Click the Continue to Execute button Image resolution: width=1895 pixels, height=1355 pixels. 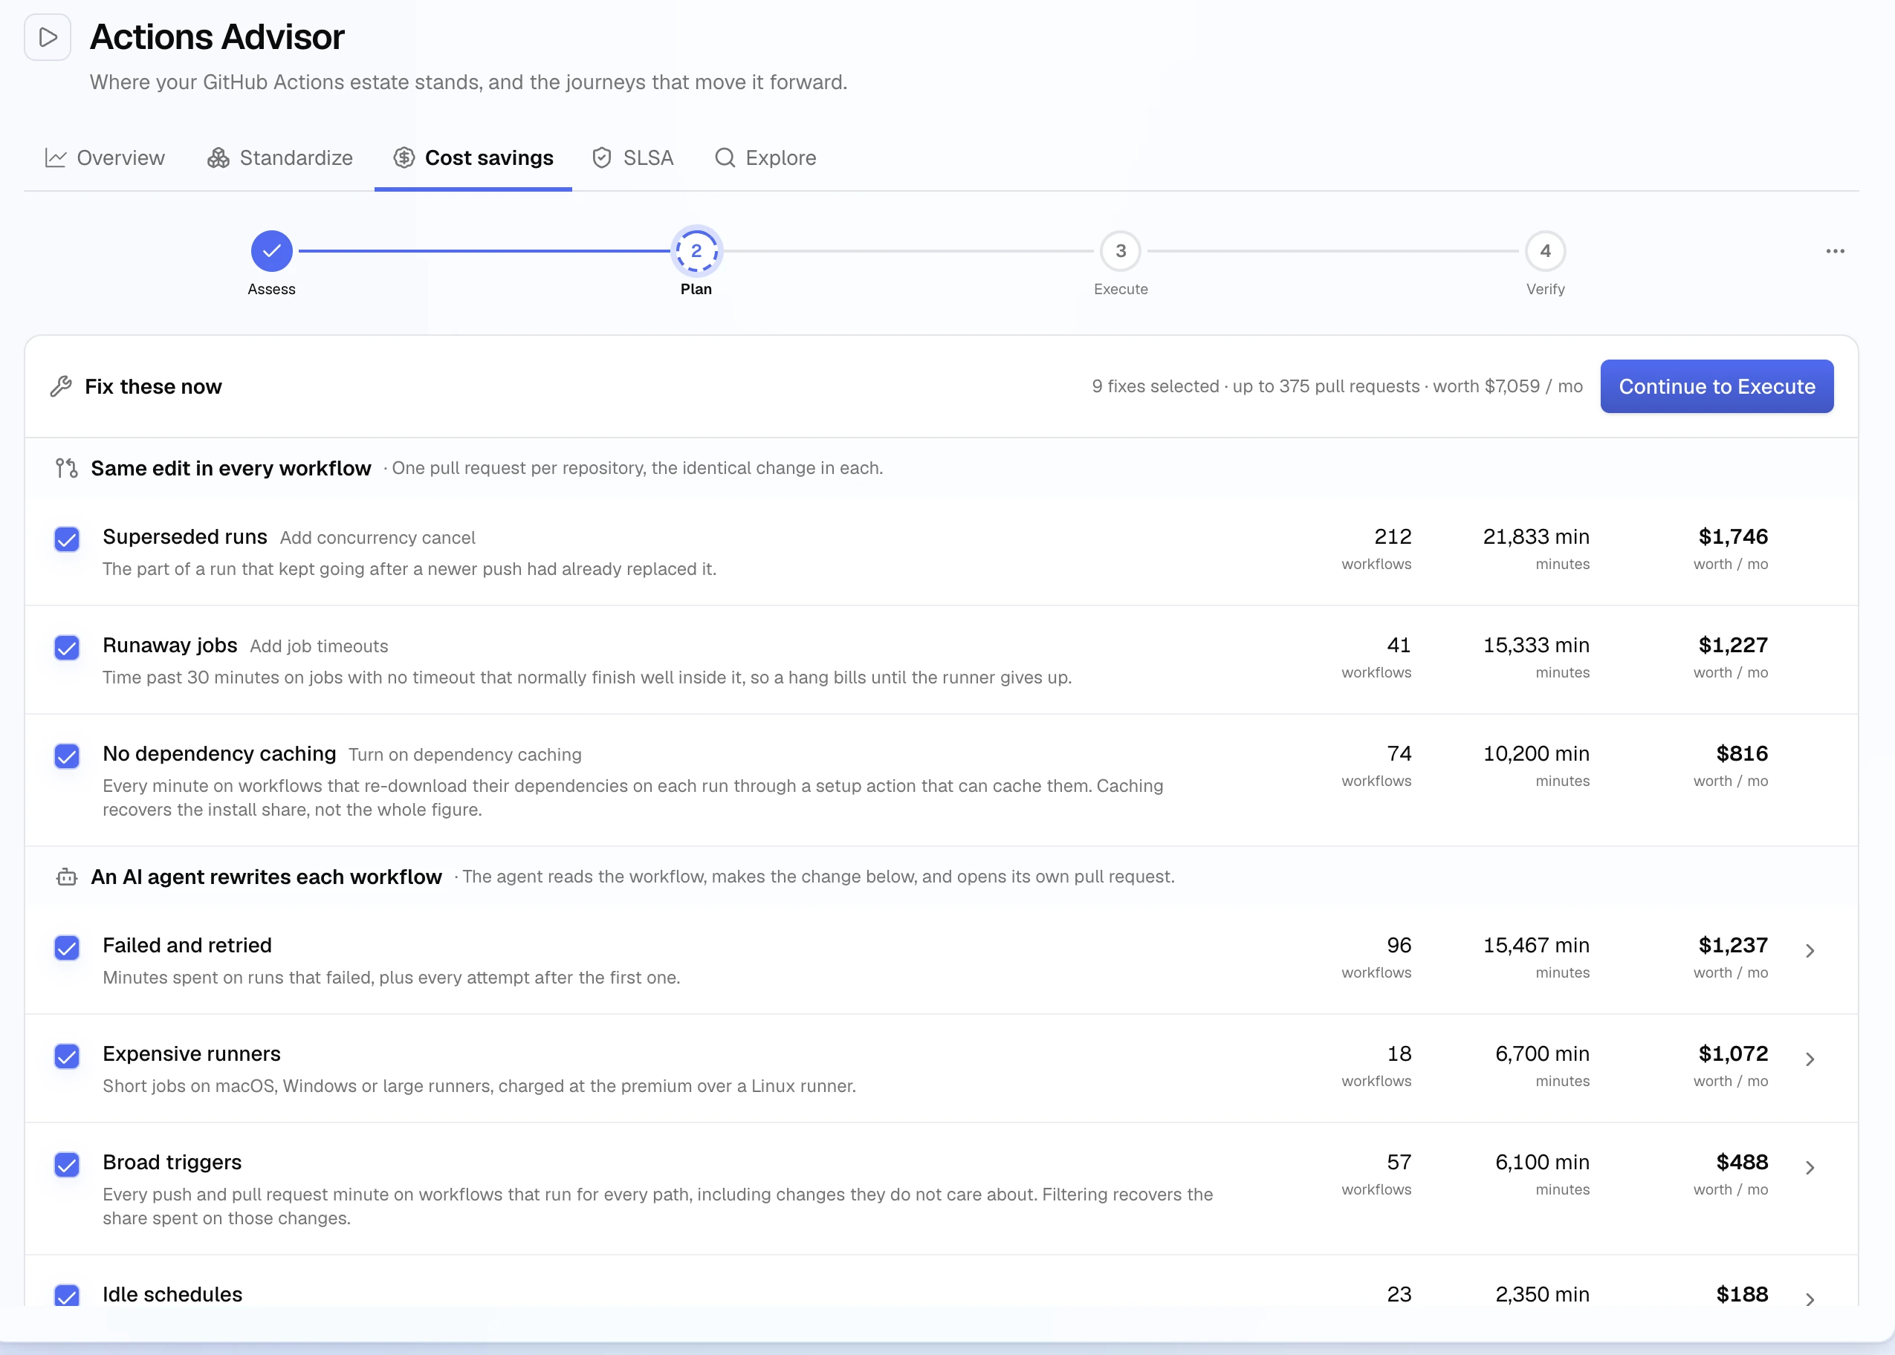(x=1717, y=386)
